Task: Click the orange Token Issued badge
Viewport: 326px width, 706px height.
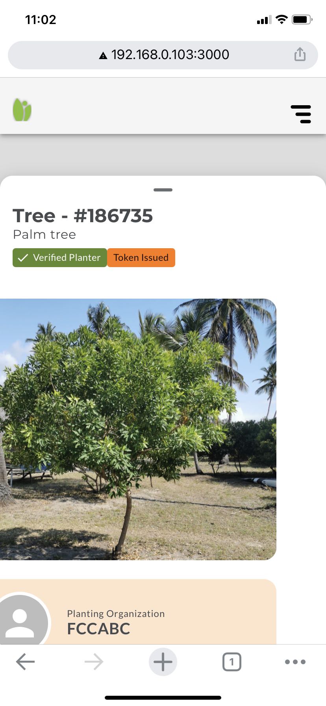Action: (141, 258)
